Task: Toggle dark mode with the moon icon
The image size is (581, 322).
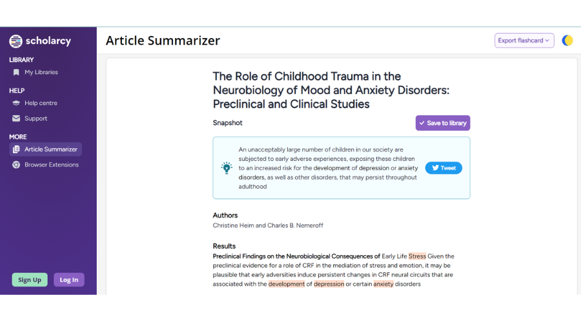Action: pos(567,41)
